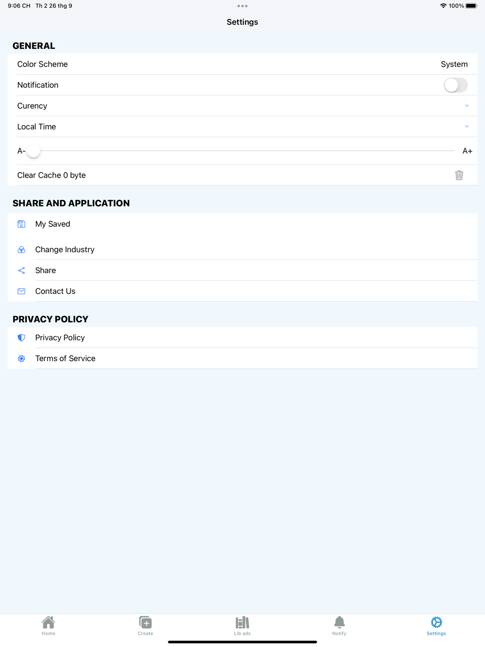485x647 pixels.
Task: Expand the Curency dropdown arrow
Action: click(467, 106)
